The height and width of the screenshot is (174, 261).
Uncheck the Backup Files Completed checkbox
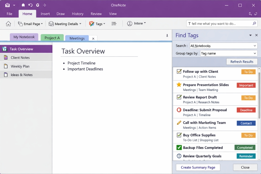pyautogui.click(x=179, y=148)
